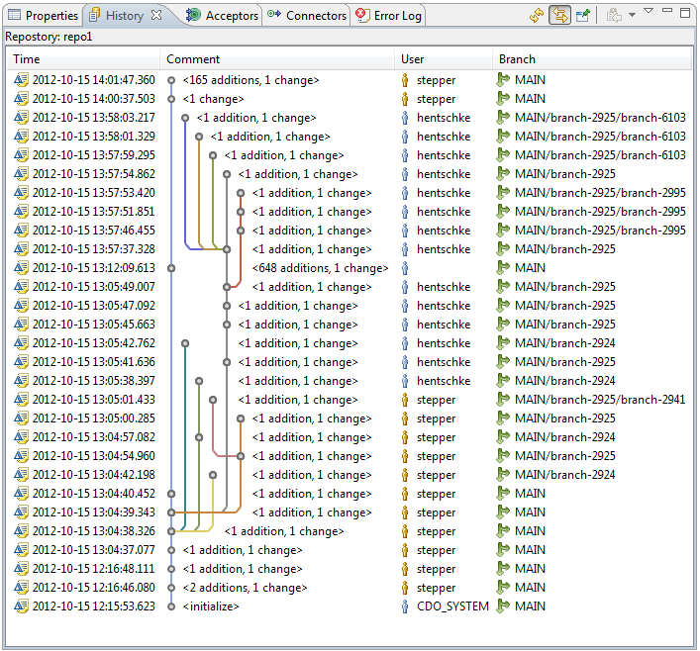Click the navigate history toolbar icon
The height and width of the screenshot is (651, 700).
click(x=614, y=16)
